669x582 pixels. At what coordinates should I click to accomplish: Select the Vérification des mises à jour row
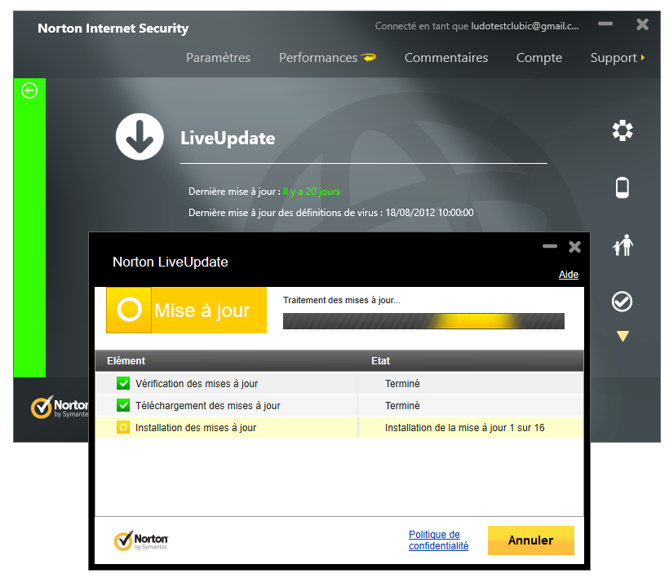[x=339, y=383]
